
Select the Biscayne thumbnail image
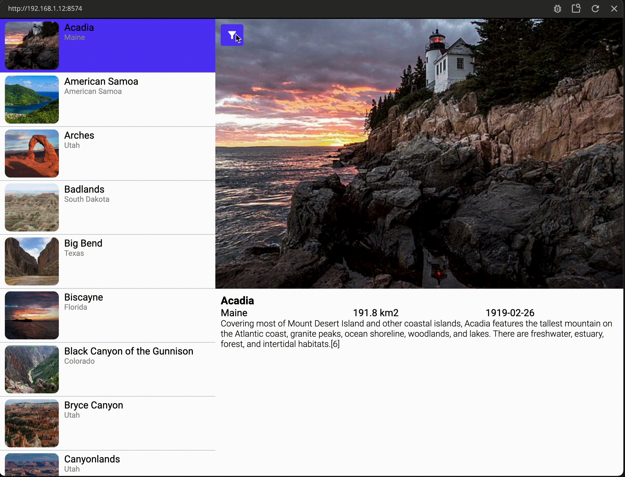click(32, 315)
